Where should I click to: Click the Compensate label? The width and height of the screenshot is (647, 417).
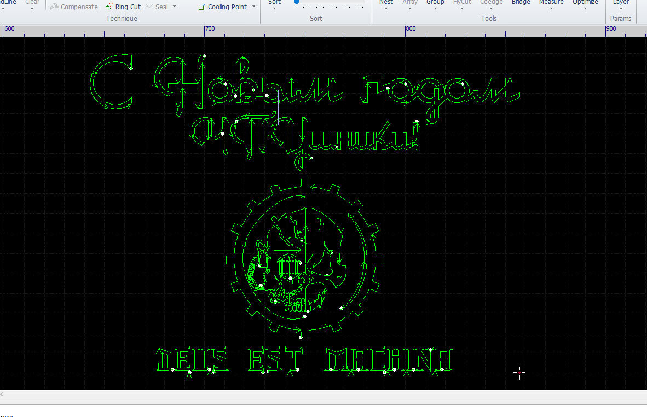pyautogui.click(x=79, y=7)
